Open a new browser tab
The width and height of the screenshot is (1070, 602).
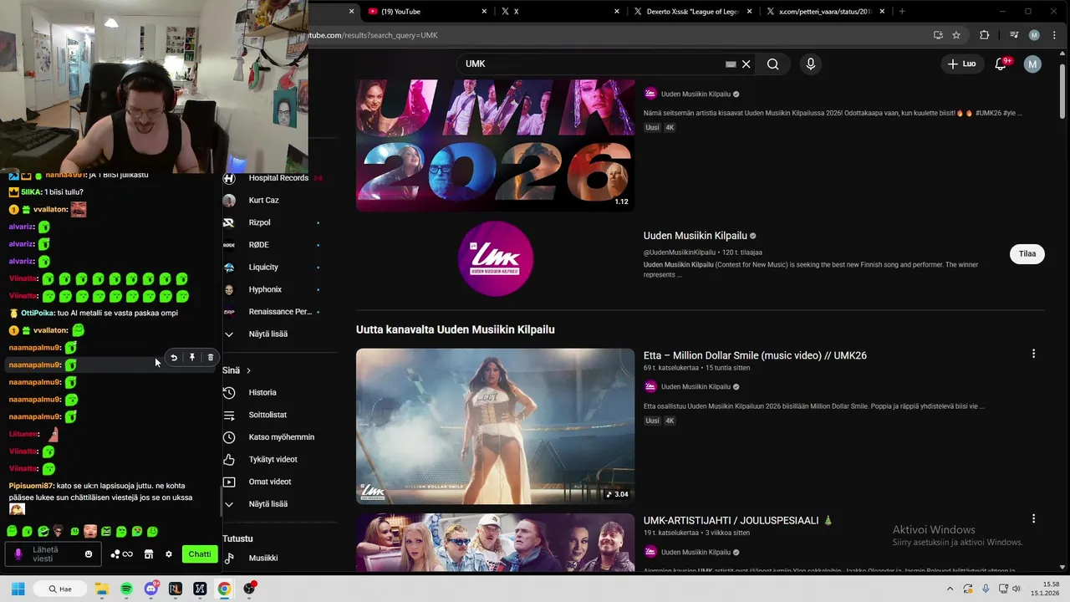point(902,12)
